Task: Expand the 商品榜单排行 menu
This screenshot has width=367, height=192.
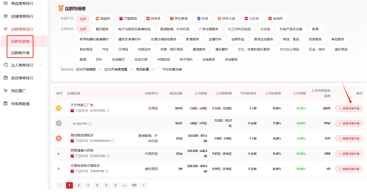Action: point(42,3)
